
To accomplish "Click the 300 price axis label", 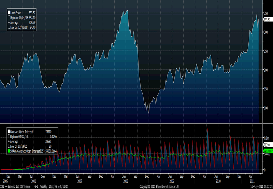I will click(266, 32).
